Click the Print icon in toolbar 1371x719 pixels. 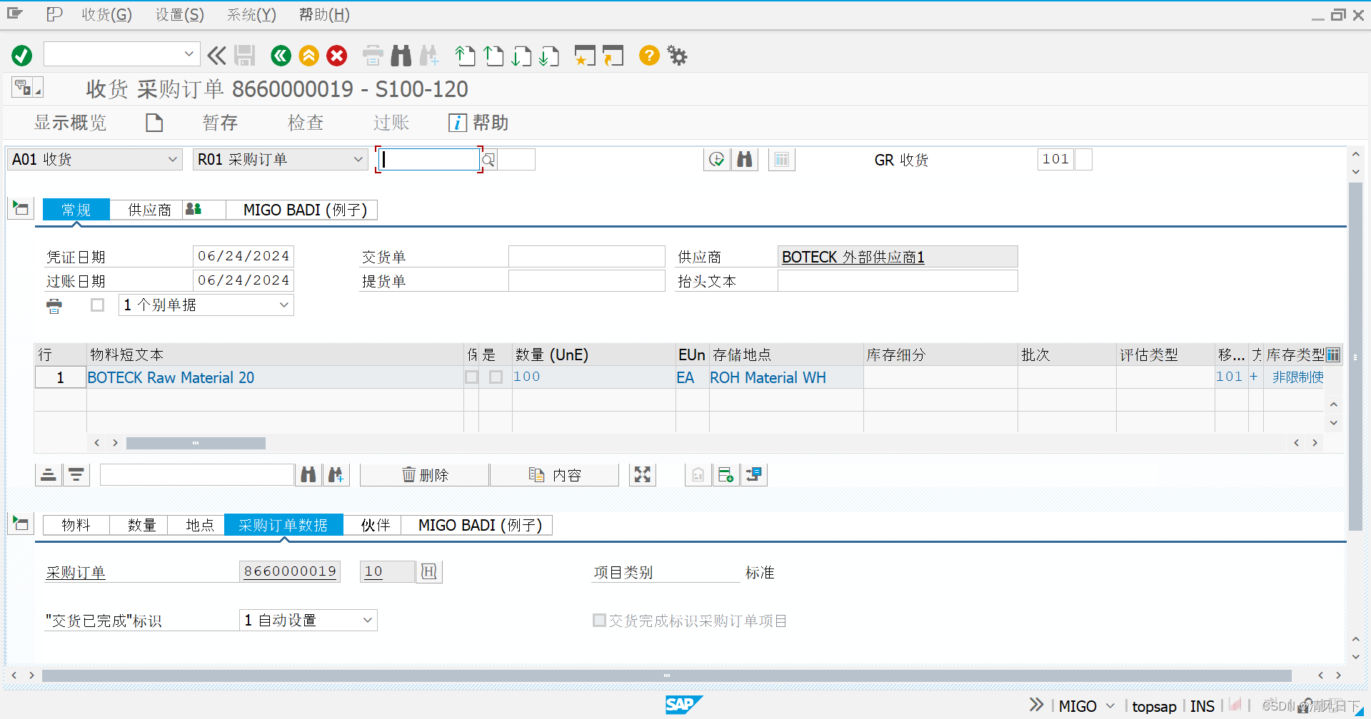coord(373,56)
